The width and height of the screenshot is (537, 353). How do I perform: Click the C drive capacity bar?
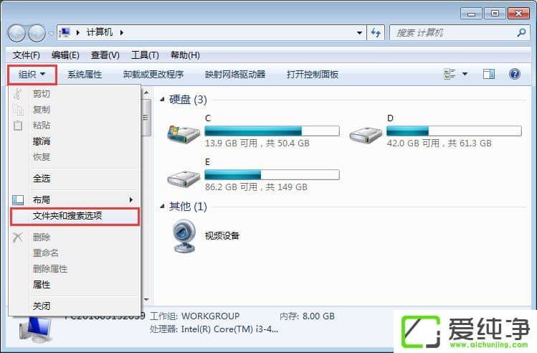click(x=272, y=131)
